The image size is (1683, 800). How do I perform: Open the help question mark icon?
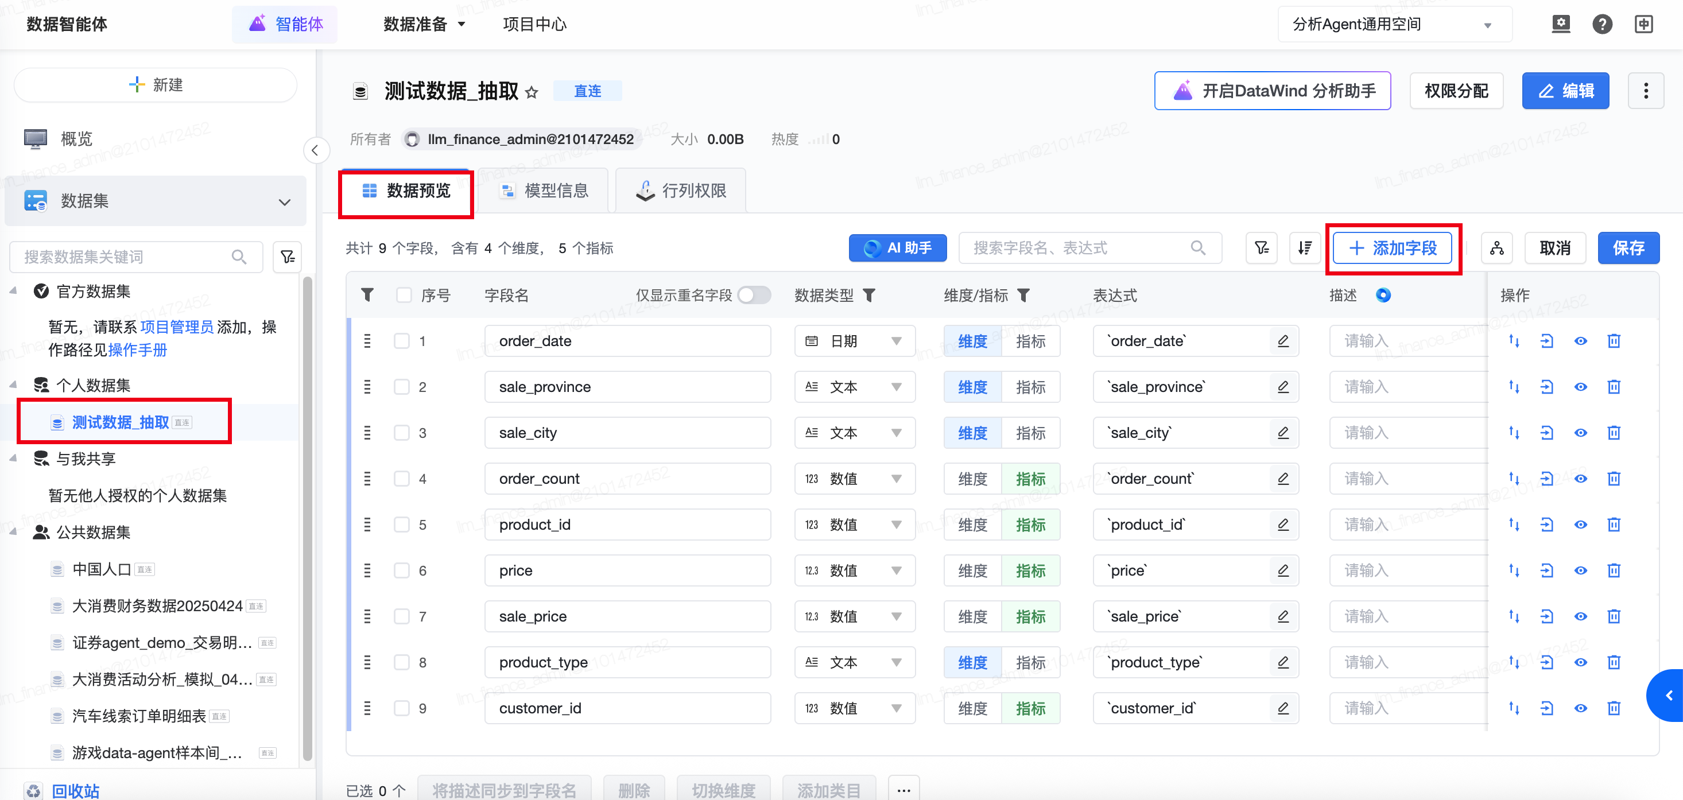[1602, 24]
